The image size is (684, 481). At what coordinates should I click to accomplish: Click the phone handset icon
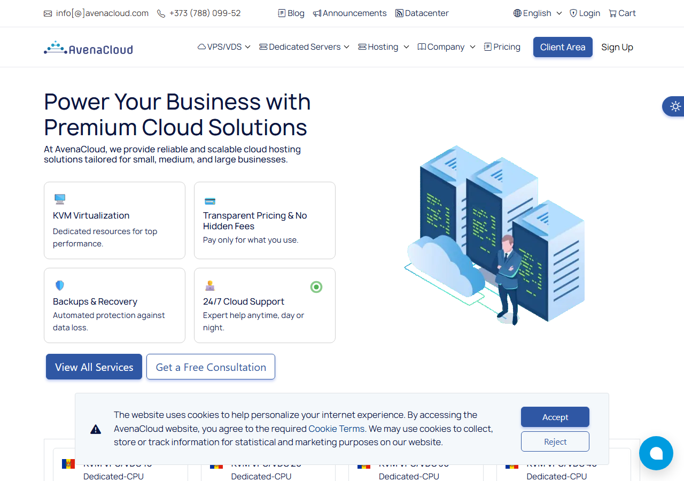pyautogui.click(x=161, y=13)
